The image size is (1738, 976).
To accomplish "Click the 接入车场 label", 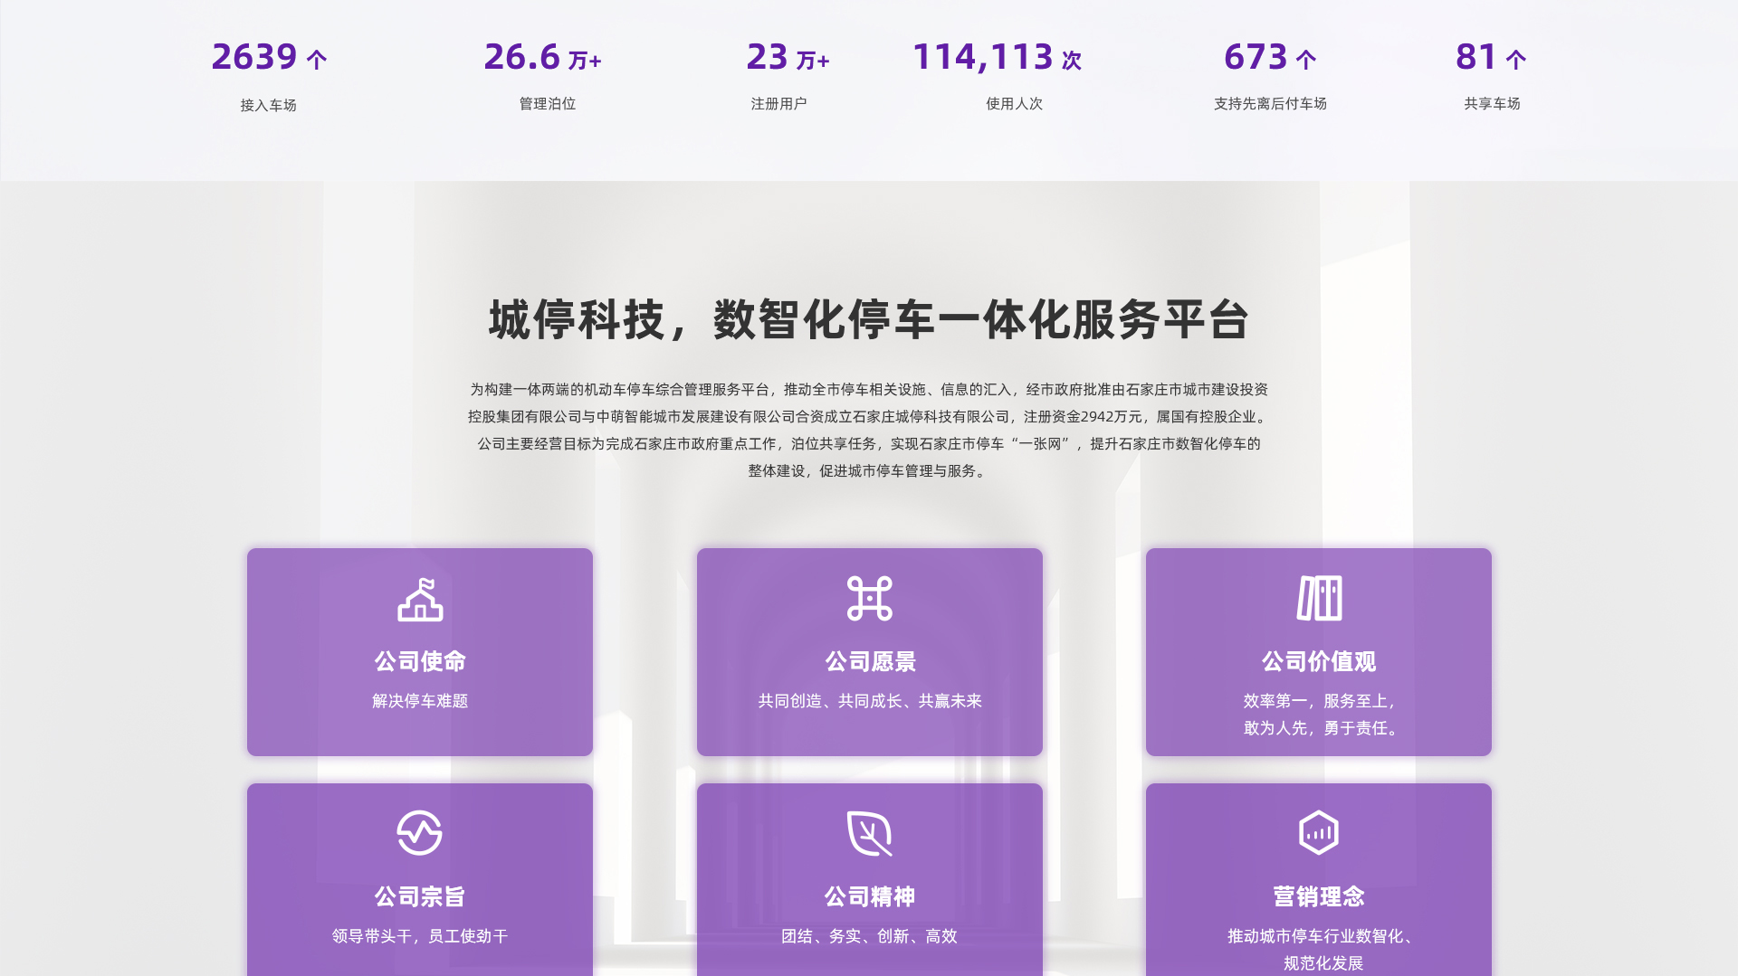I will coord(268,106).
